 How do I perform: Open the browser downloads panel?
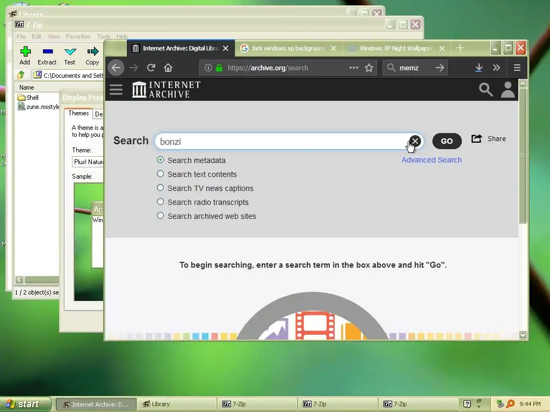coord(479,68)
